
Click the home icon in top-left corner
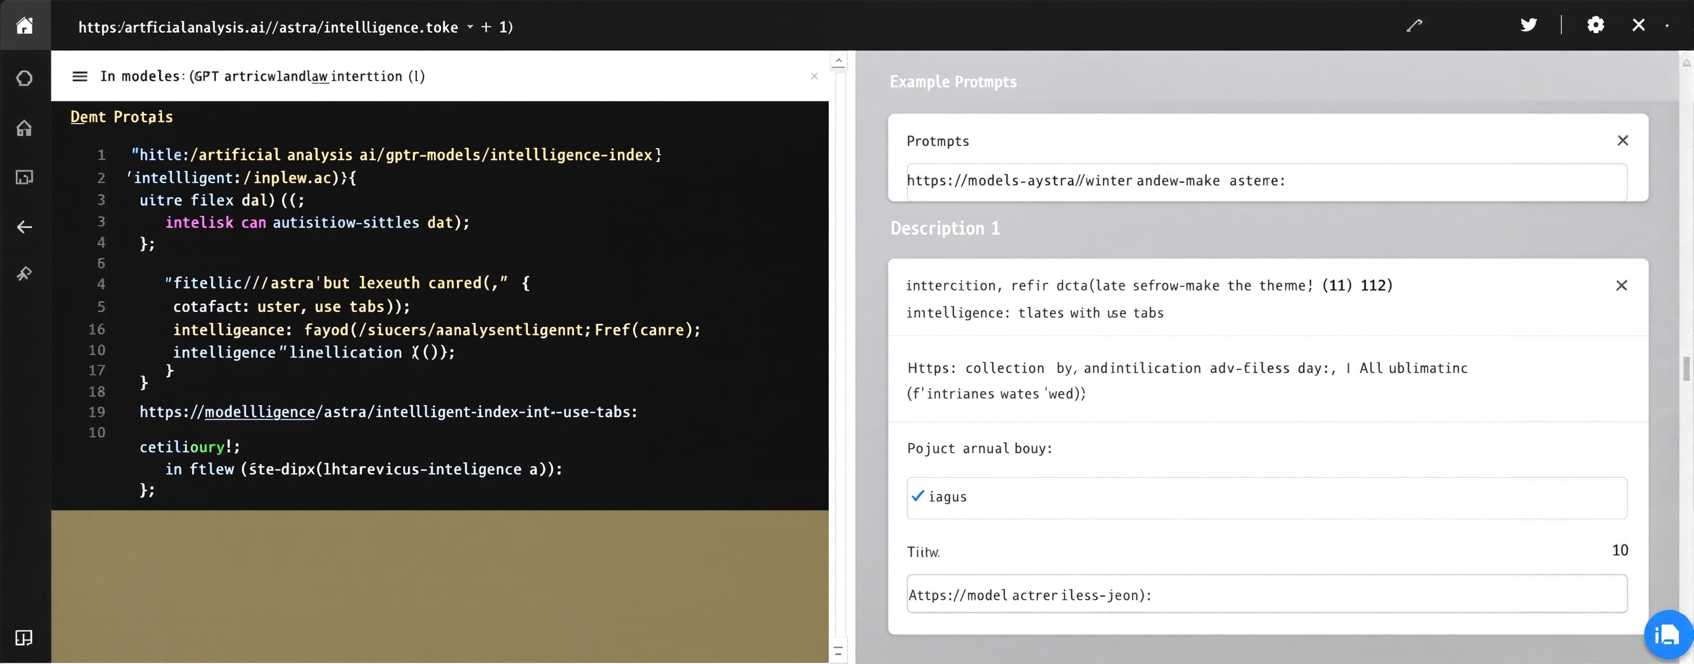(x=24, y=25)
